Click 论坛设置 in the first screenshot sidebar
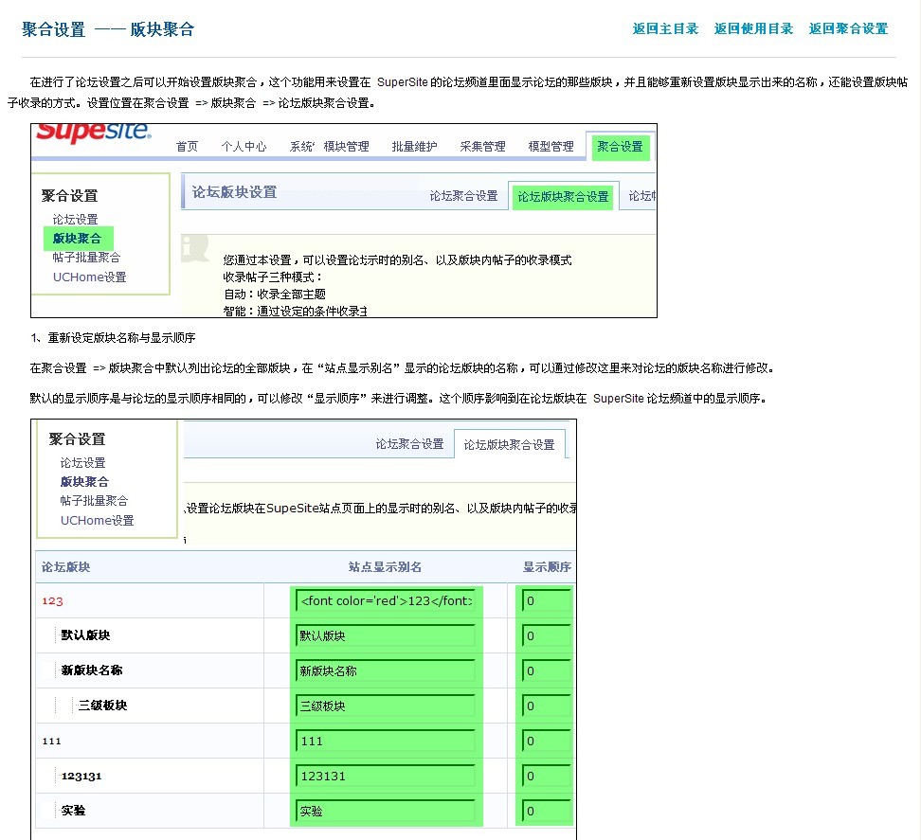 (75, 220)
